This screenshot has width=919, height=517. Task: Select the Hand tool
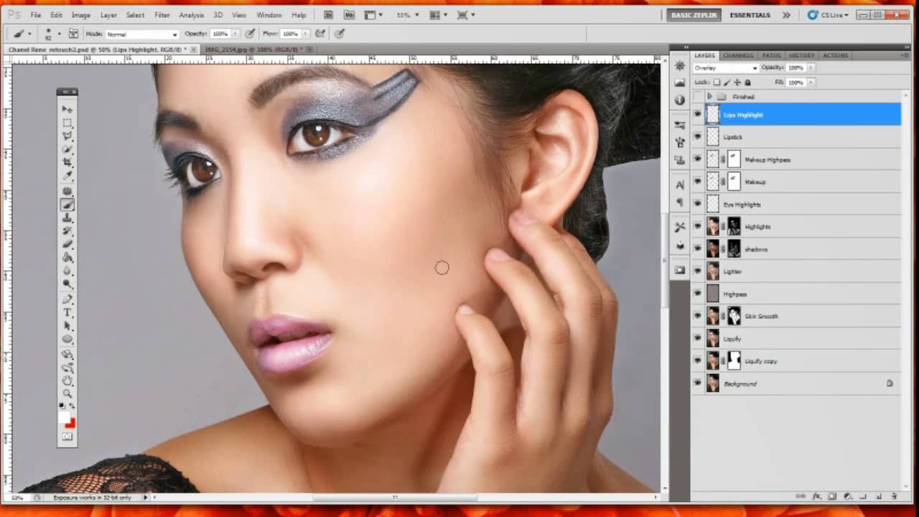click(67, 380)
